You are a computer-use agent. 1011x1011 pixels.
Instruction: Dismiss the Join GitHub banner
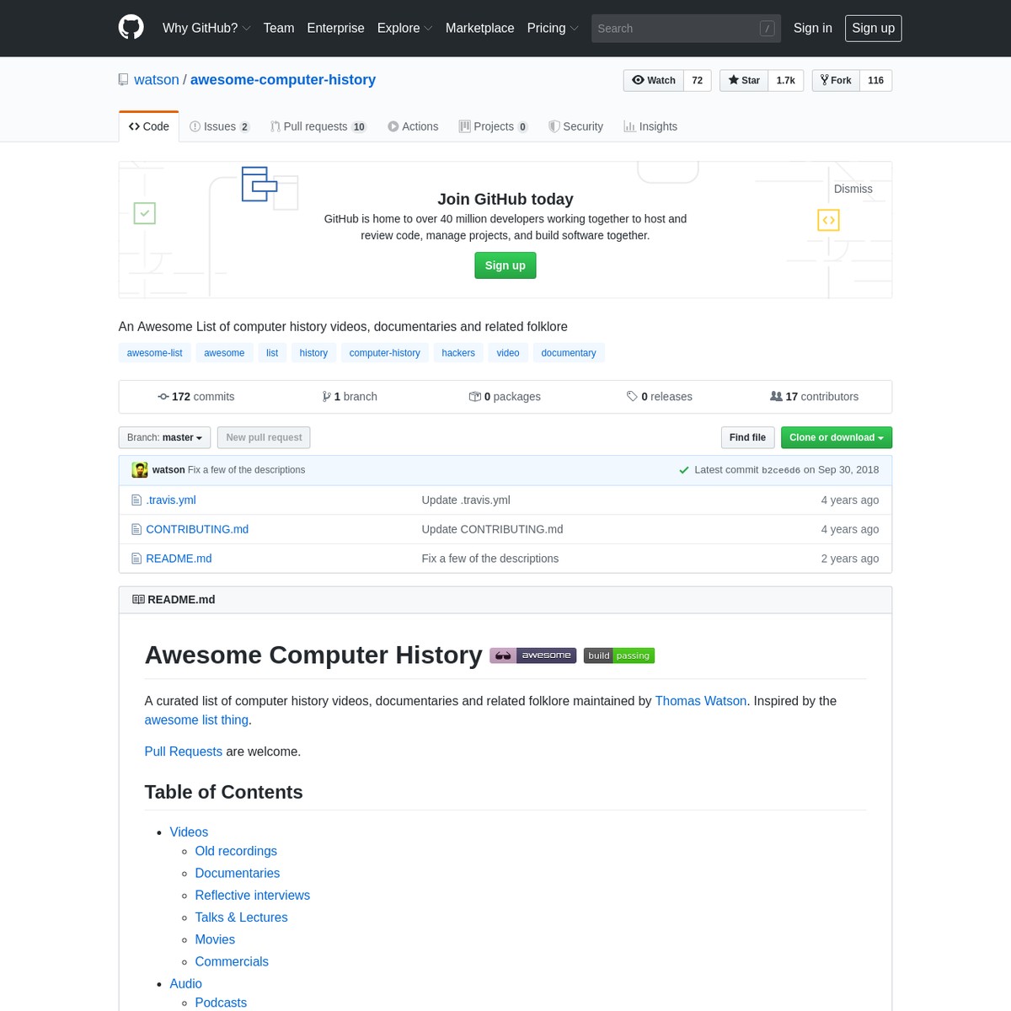(x=853, y=189)
